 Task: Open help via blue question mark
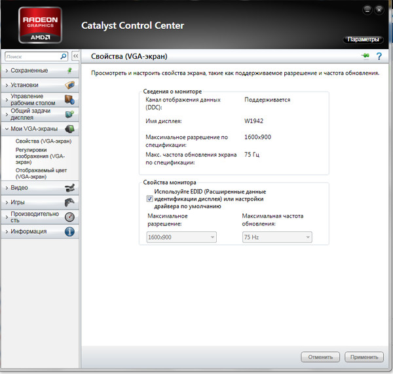pos(379,56)
